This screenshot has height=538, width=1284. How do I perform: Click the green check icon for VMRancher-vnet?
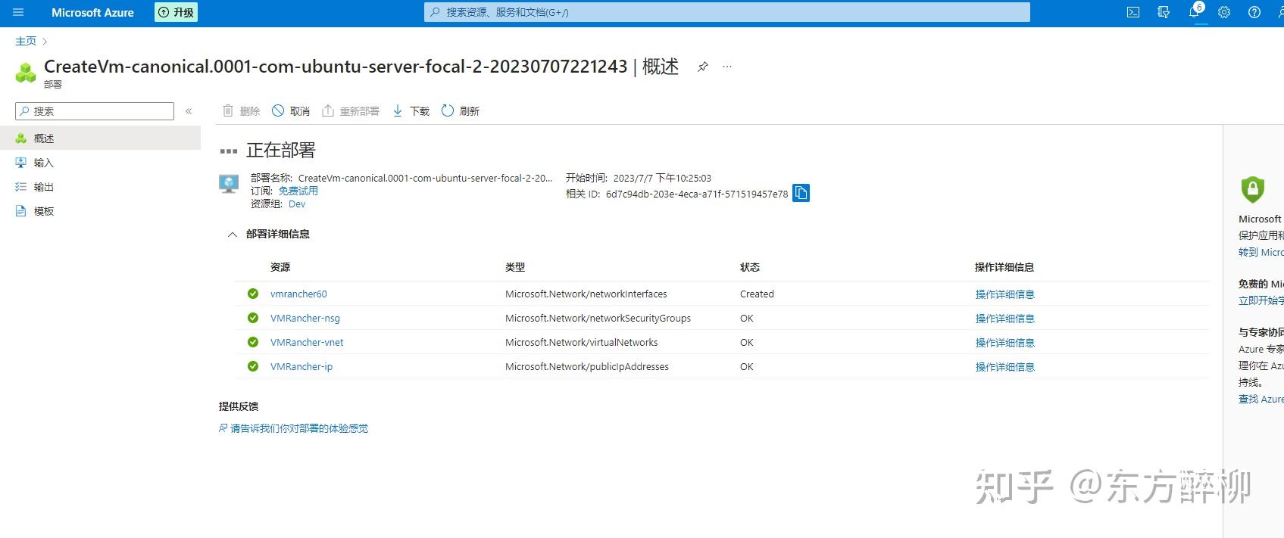pos(253,342)
